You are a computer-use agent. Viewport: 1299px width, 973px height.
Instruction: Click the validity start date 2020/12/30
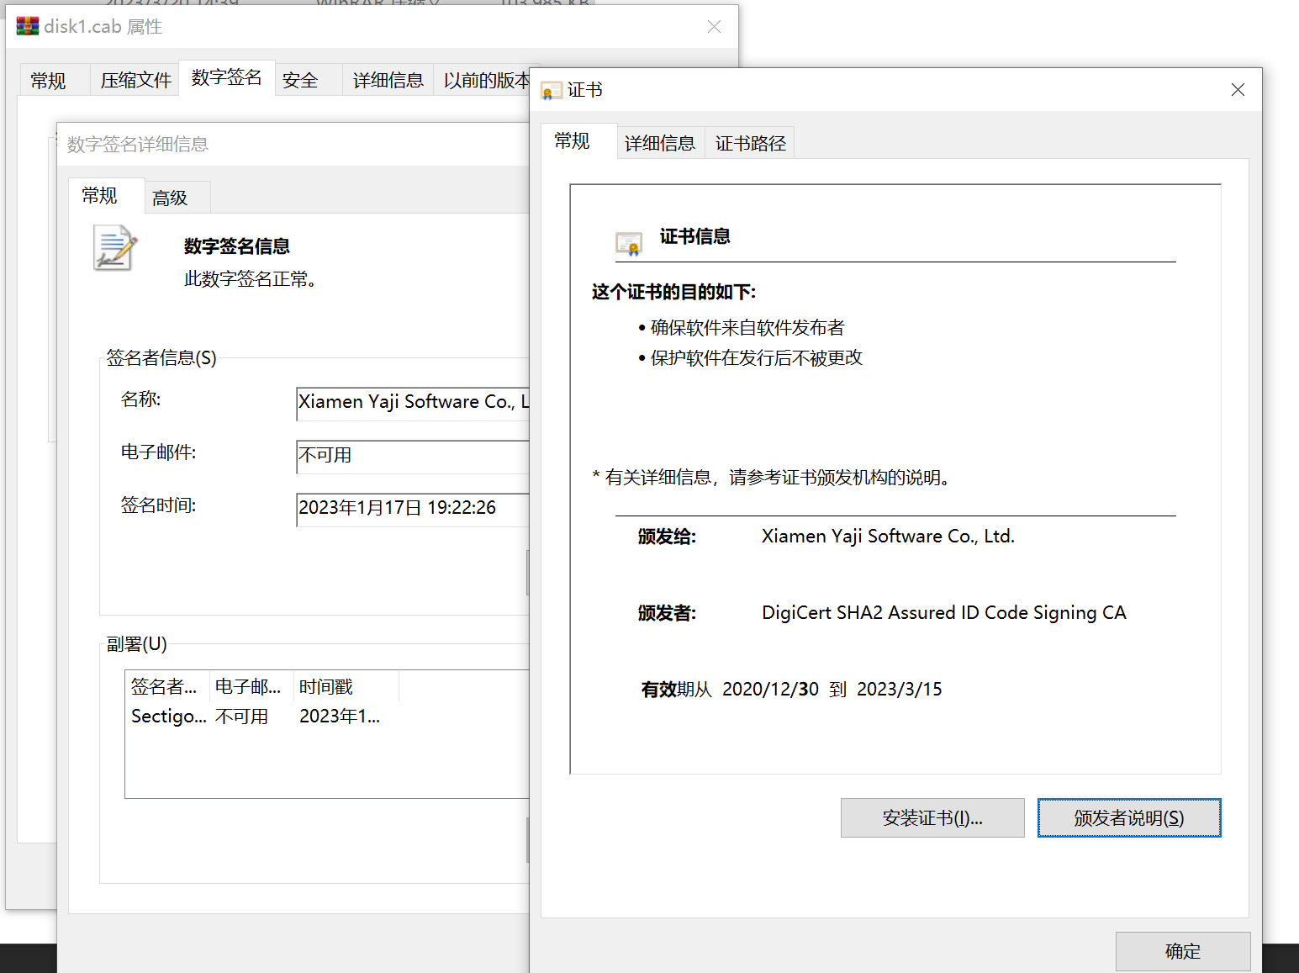click(x=770, y=690)
